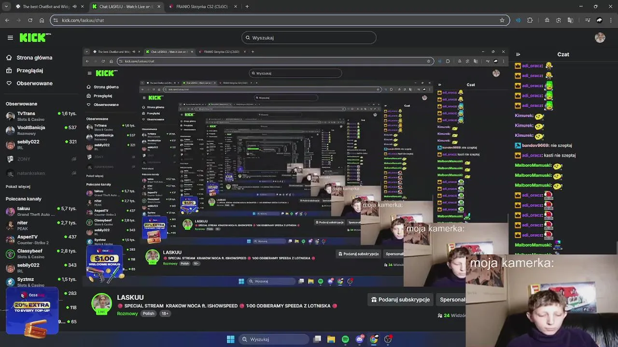Click the translate extension icon
618x347 pixels.
[x=570, y=20]
